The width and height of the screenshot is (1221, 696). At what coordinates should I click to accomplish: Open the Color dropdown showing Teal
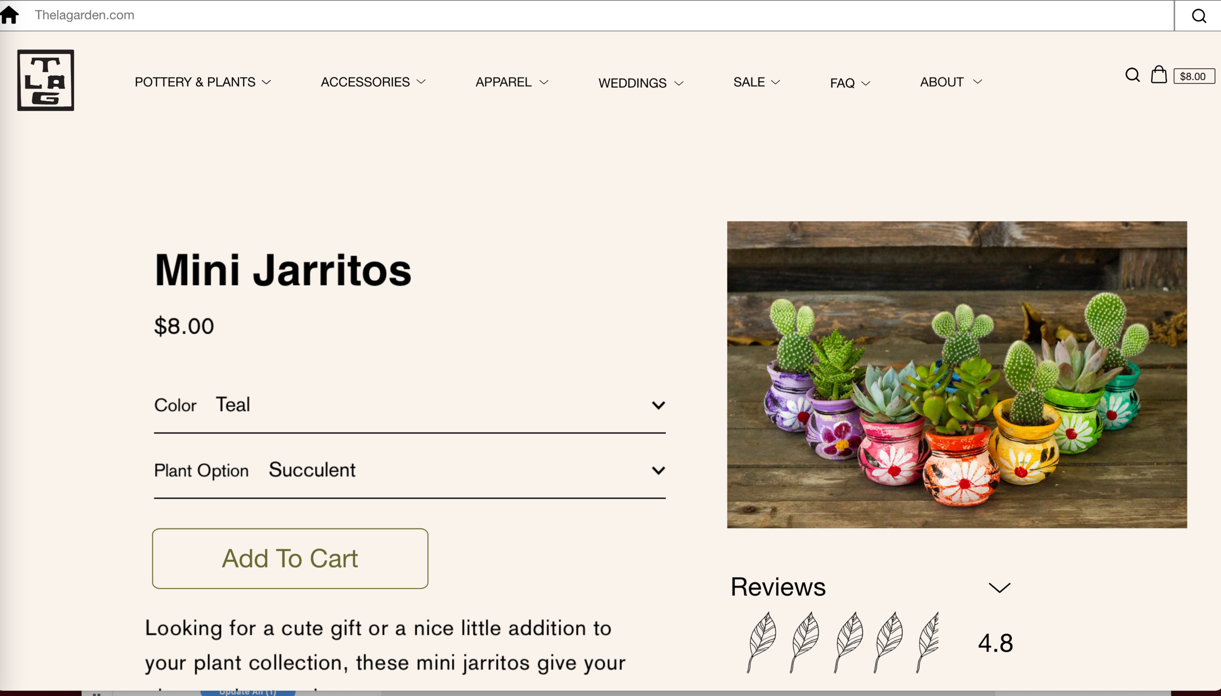pyautogui.click(x=410, y=405)
